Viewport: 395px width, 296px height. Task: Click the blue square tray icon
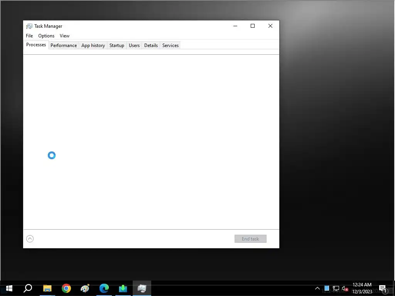click(x=327, y=288)
